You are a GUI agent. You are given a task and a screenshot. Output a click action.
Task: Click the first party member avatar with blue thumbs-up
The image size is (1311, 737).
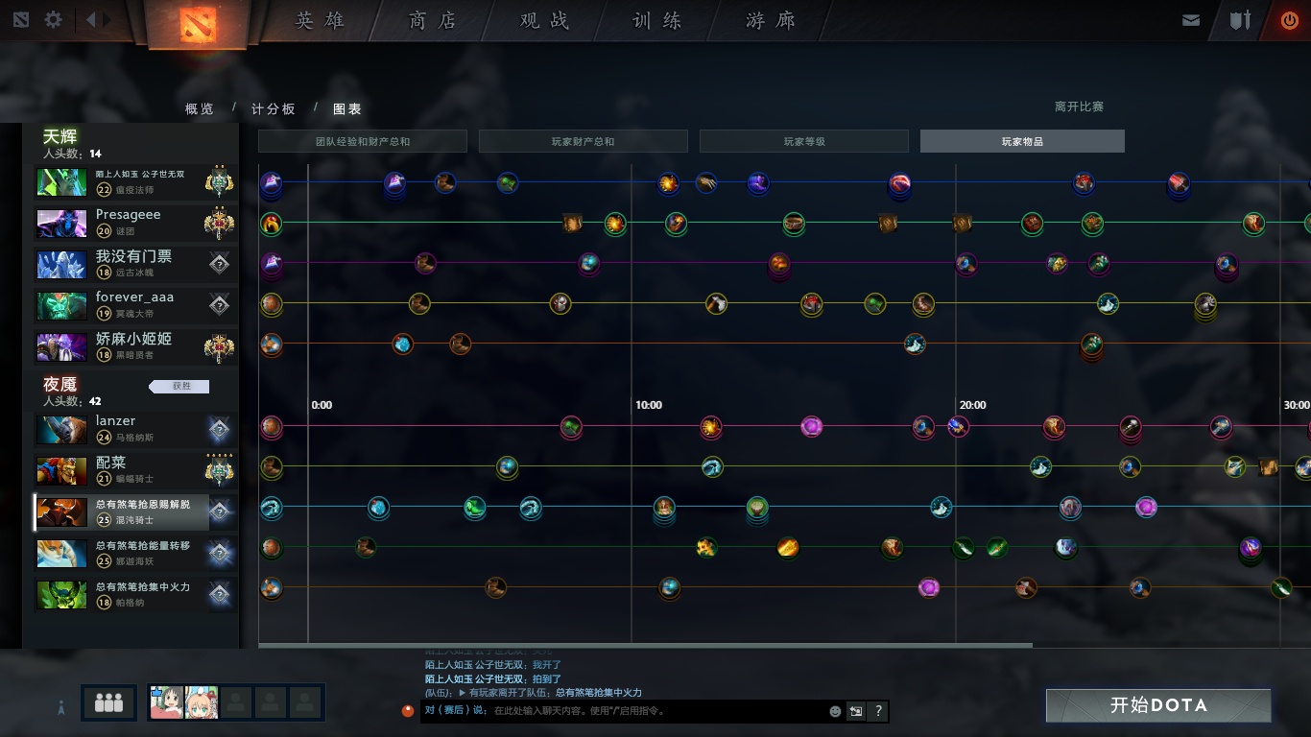pos(166,702)
